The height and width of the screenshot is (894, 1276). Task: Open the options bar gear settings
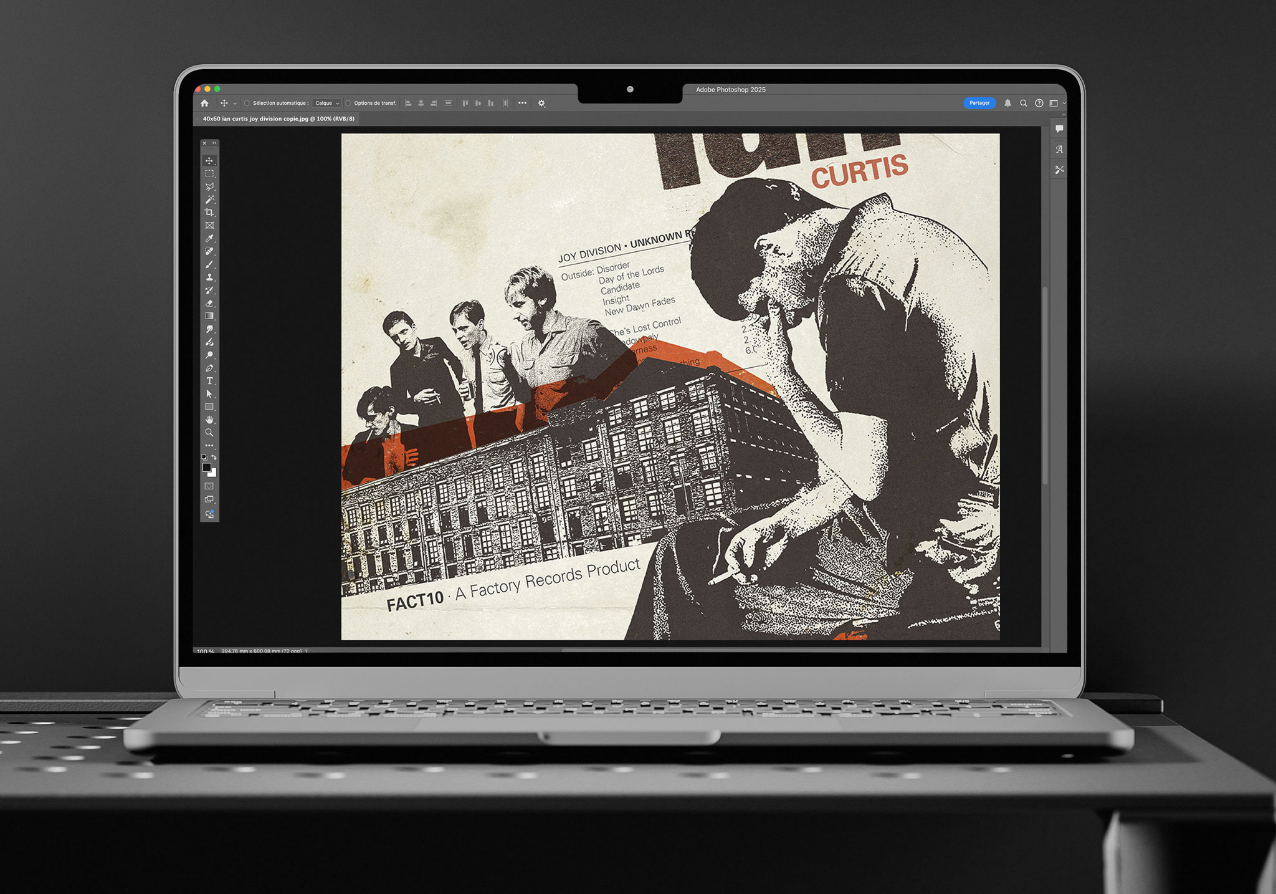point(541,103)
